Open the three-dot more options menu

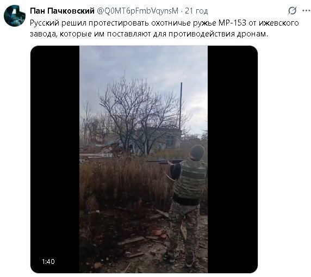[x=307, y=11]
